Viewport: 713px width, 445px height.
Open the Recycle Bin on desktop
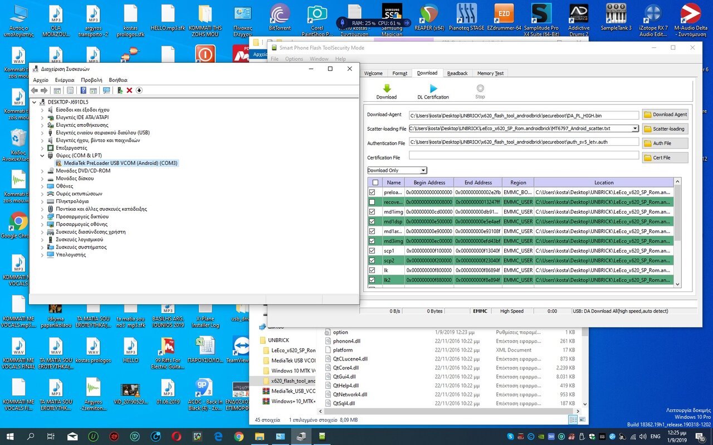pyautogui.click(x=18, y=144)
